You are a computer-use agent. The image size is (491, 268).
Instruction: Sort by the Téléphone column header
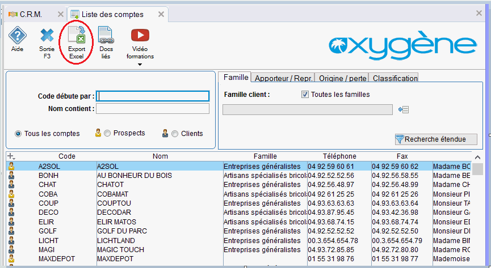point(339,156)
